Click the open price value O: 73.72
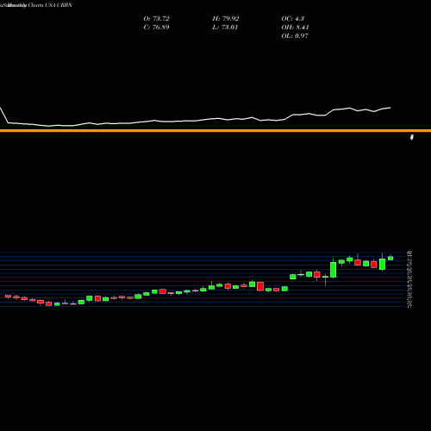Viewport: 431px width, 431px height. tap(157, 19)
